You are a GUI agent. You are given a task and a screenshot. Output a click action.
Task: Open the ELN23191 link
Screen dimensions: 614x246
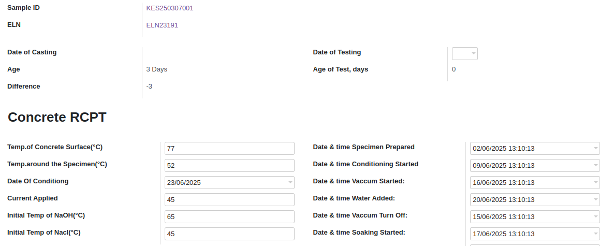162,25
